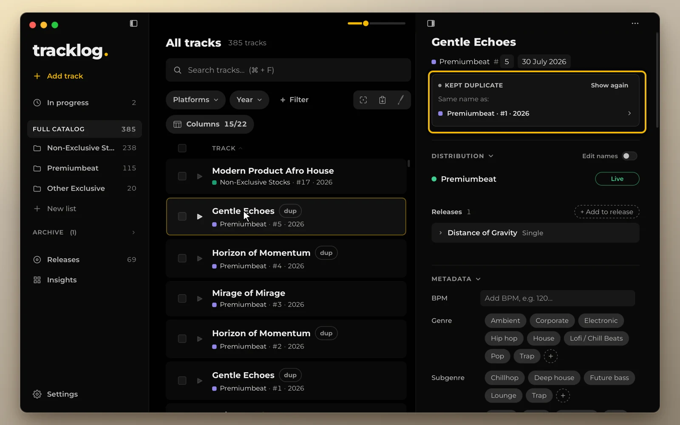Tick the select-all checkbox beside TRACK header
The width and height of the screenshot is (680, 425).
[182, 148]
